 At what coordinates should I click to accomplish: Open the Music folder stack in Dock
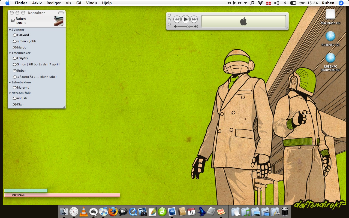246,211
